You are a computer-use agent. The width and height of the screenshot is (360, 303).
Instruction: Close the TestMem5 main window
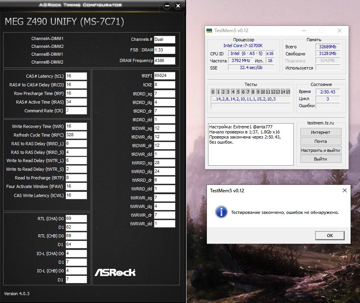point(340,31)
